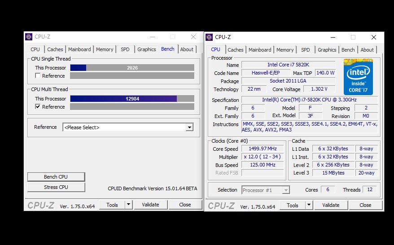Click Close button in left window
Screen dimensions: 394x245
point(185,205)
